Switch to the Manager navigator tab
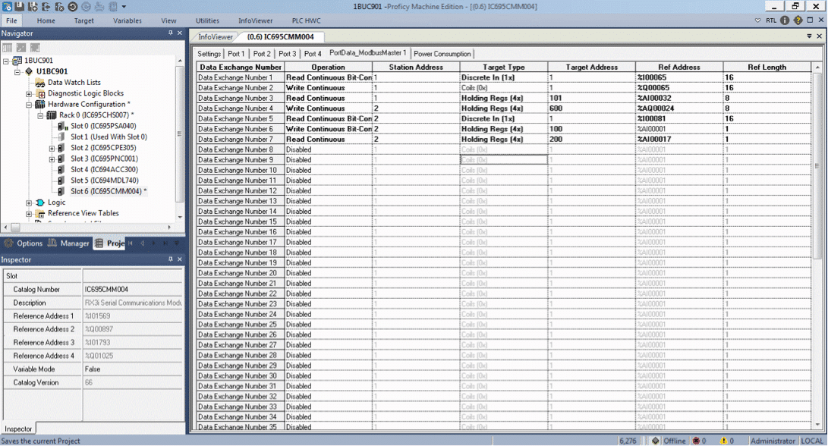 (x=68, y=243)
